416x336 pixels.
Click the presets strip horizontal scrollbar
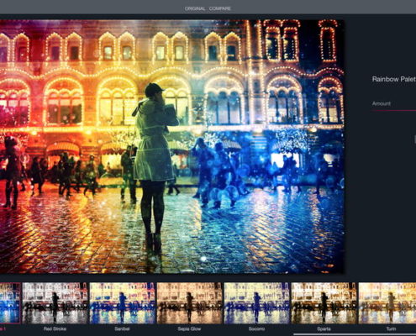tap(355, 334)
